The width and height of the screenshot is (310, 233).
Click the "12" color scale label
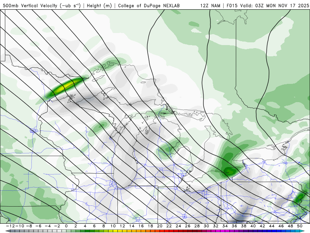click(122, 226)
